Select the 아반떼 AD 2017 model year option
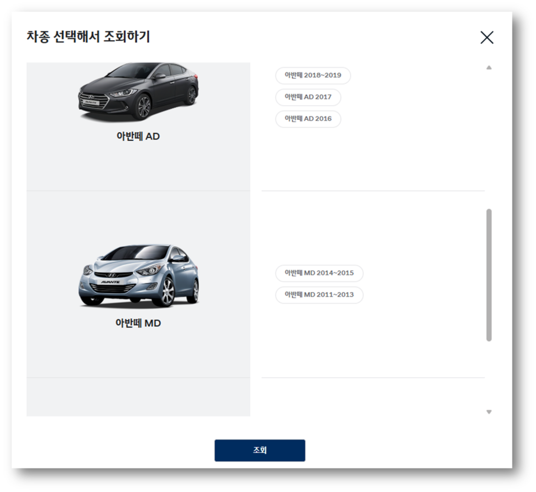Screen dimensions: 536x492 coord(308,97)
